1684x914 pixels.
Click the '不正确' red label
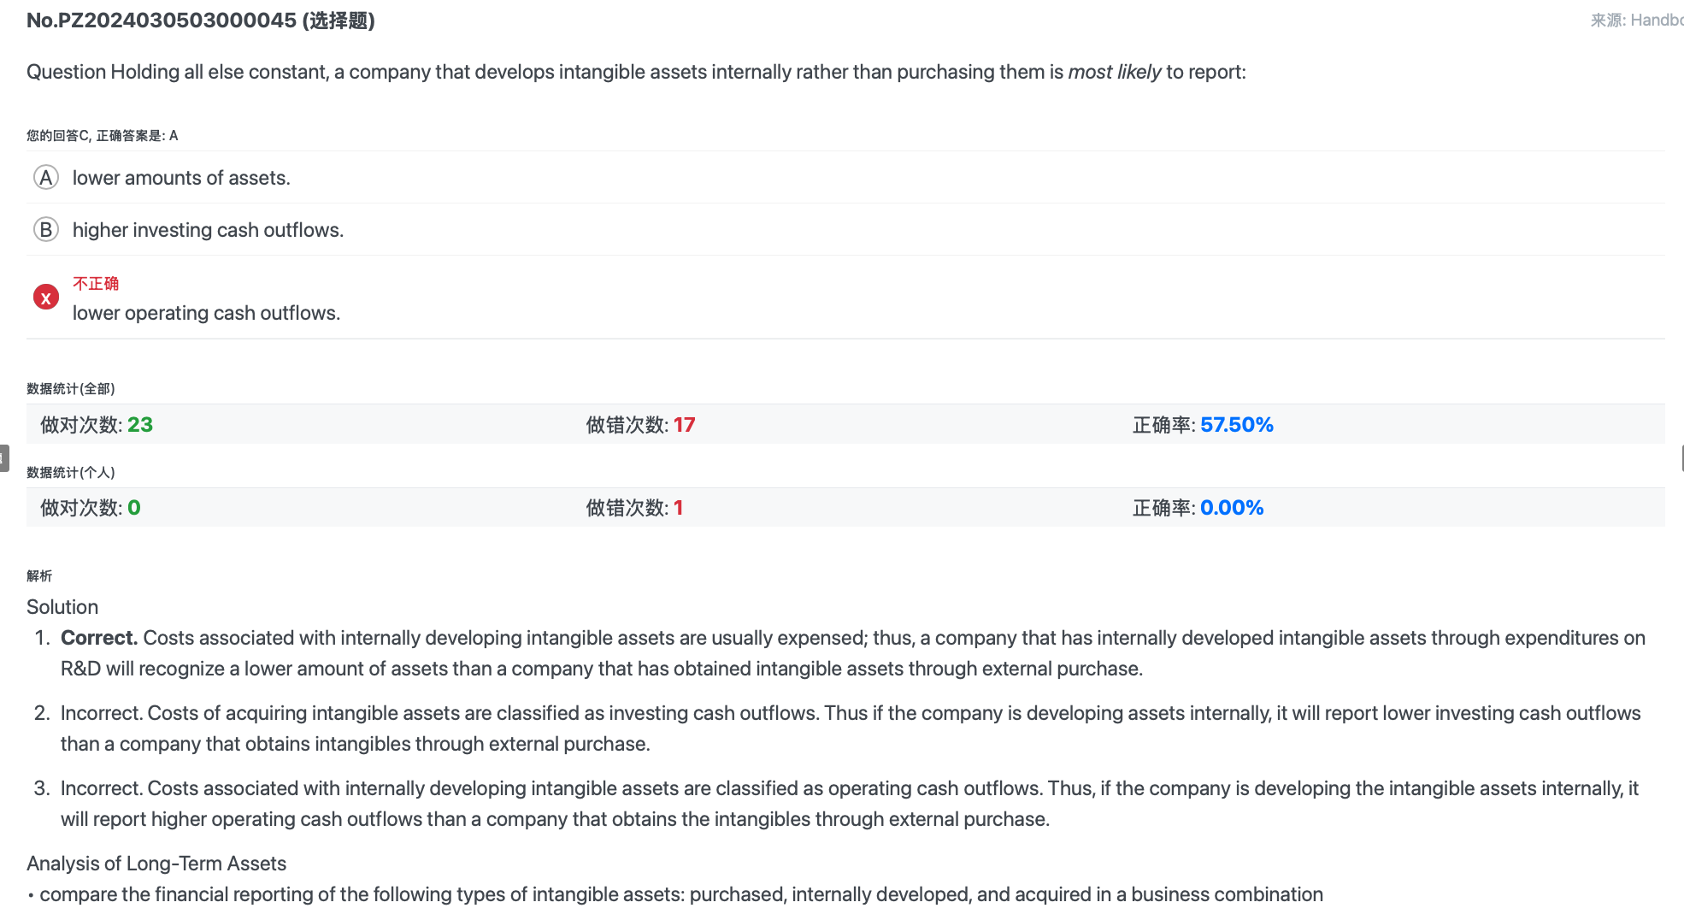(x=96, y=283)
